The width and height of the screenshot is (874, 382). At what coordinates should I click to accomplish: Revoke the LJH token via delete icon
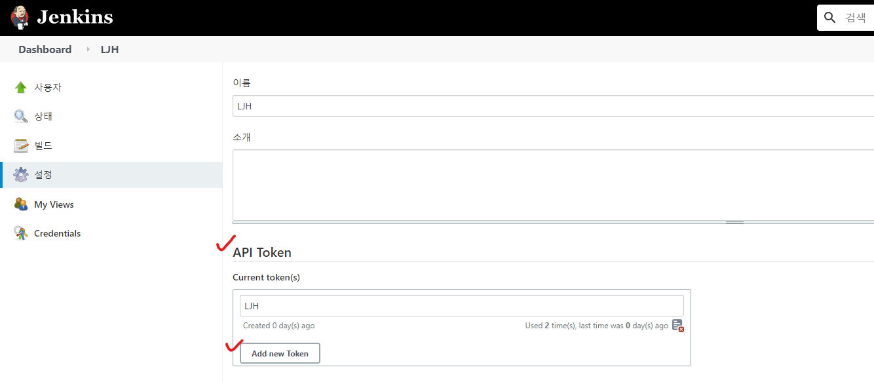pos(677,326)
